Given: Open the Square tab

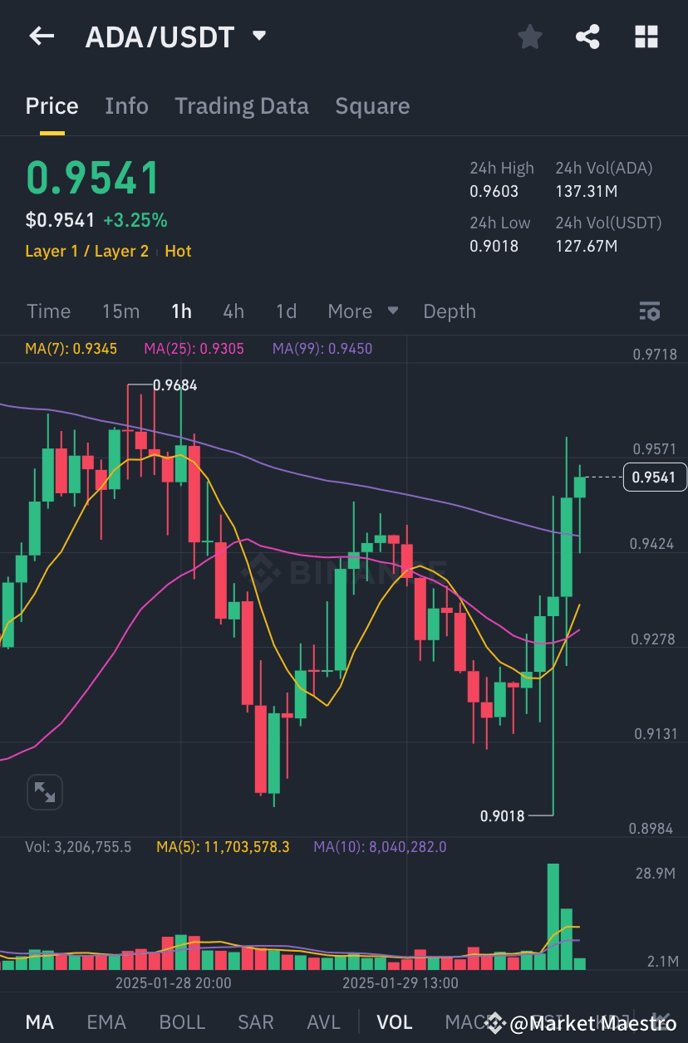Looking at the screenshot, I should (372, 106).
